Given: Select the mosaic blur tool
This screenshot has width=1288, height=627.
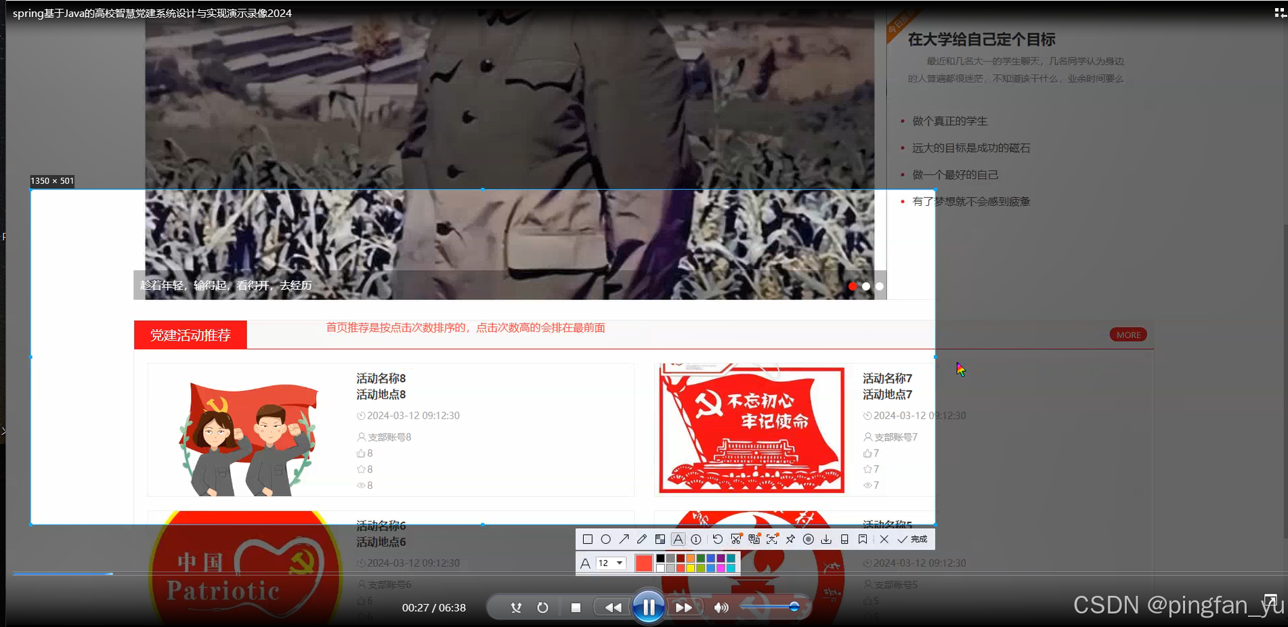Looking at the screenshot, I should [660, 540].
